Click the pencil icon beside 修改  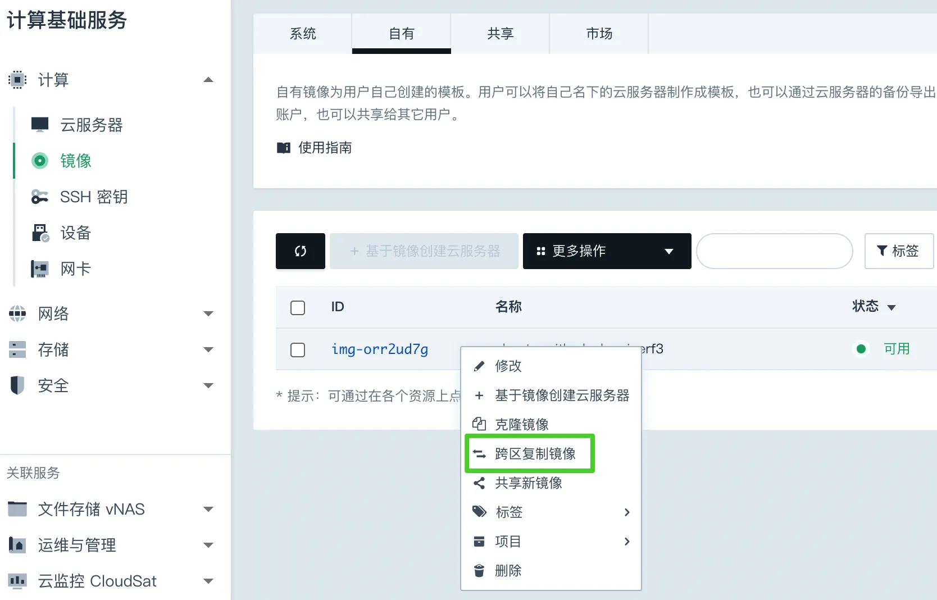click(479, 366)
